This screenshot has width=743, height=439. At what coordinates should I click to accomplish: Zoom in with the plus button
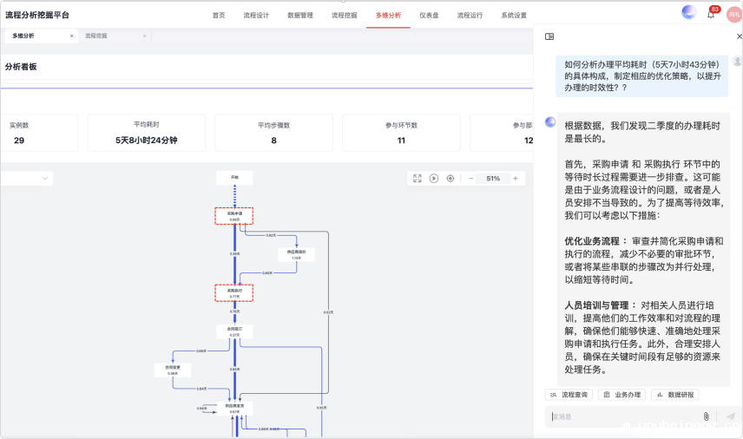click(515, 178)
